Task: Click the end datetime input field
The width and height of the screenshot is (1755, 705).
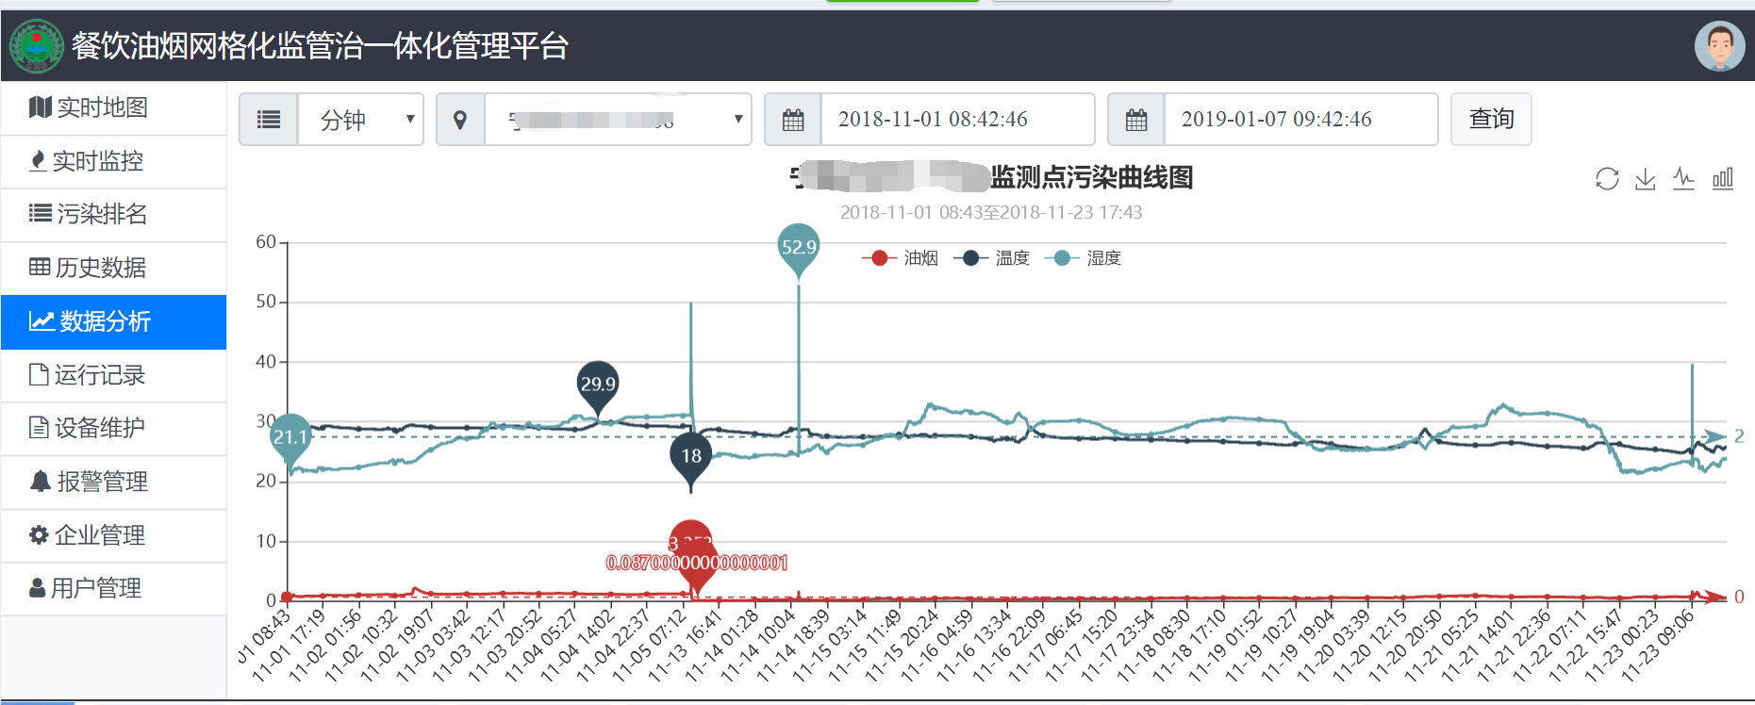Action: (1300, 120)
